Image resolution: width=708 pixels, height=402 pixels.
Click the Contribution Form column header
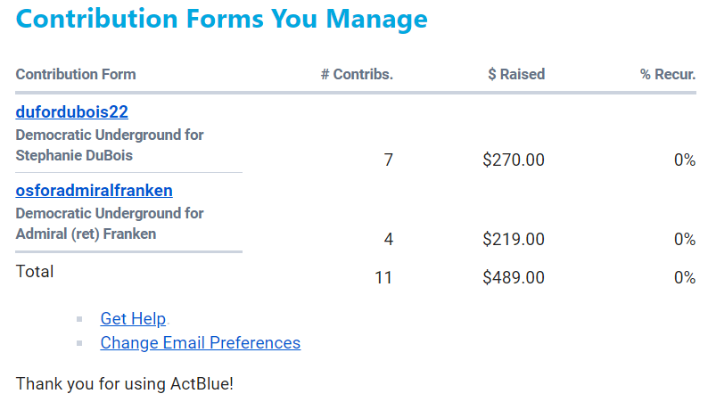pyautogui.click(x=76, y=74)
